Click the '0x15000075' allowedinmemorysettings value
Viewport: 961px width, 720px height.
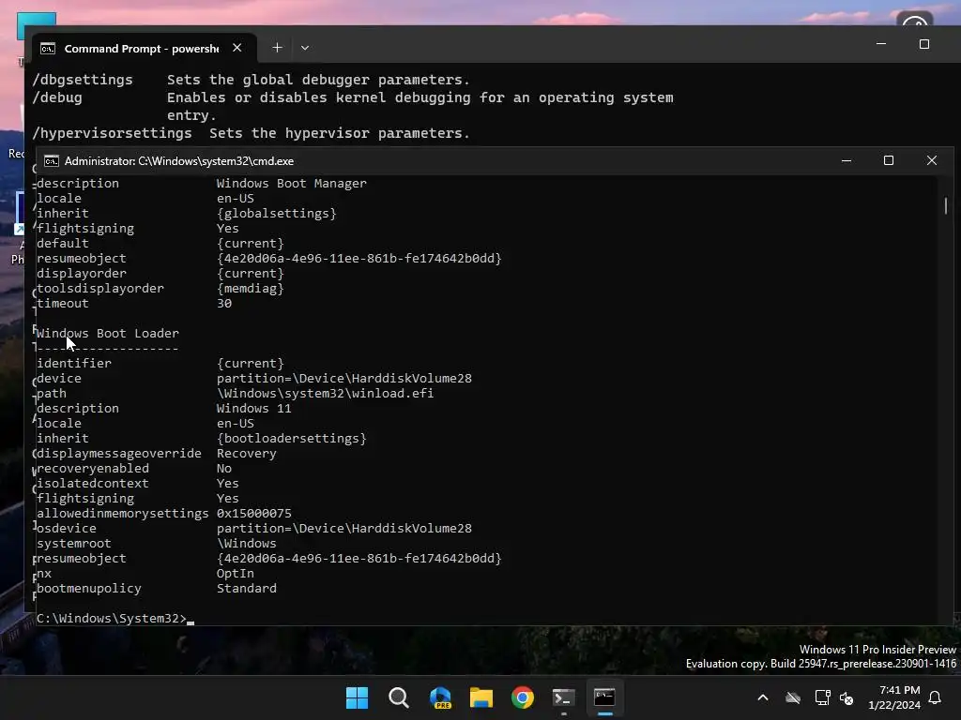[x=253, y=514]
